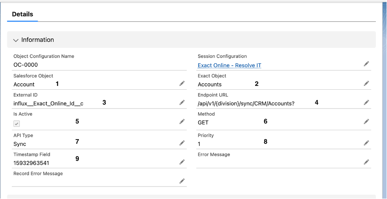The image size is (387, 199).
Task: Click the Object Configuration Name label
Action: coord(44,56)
